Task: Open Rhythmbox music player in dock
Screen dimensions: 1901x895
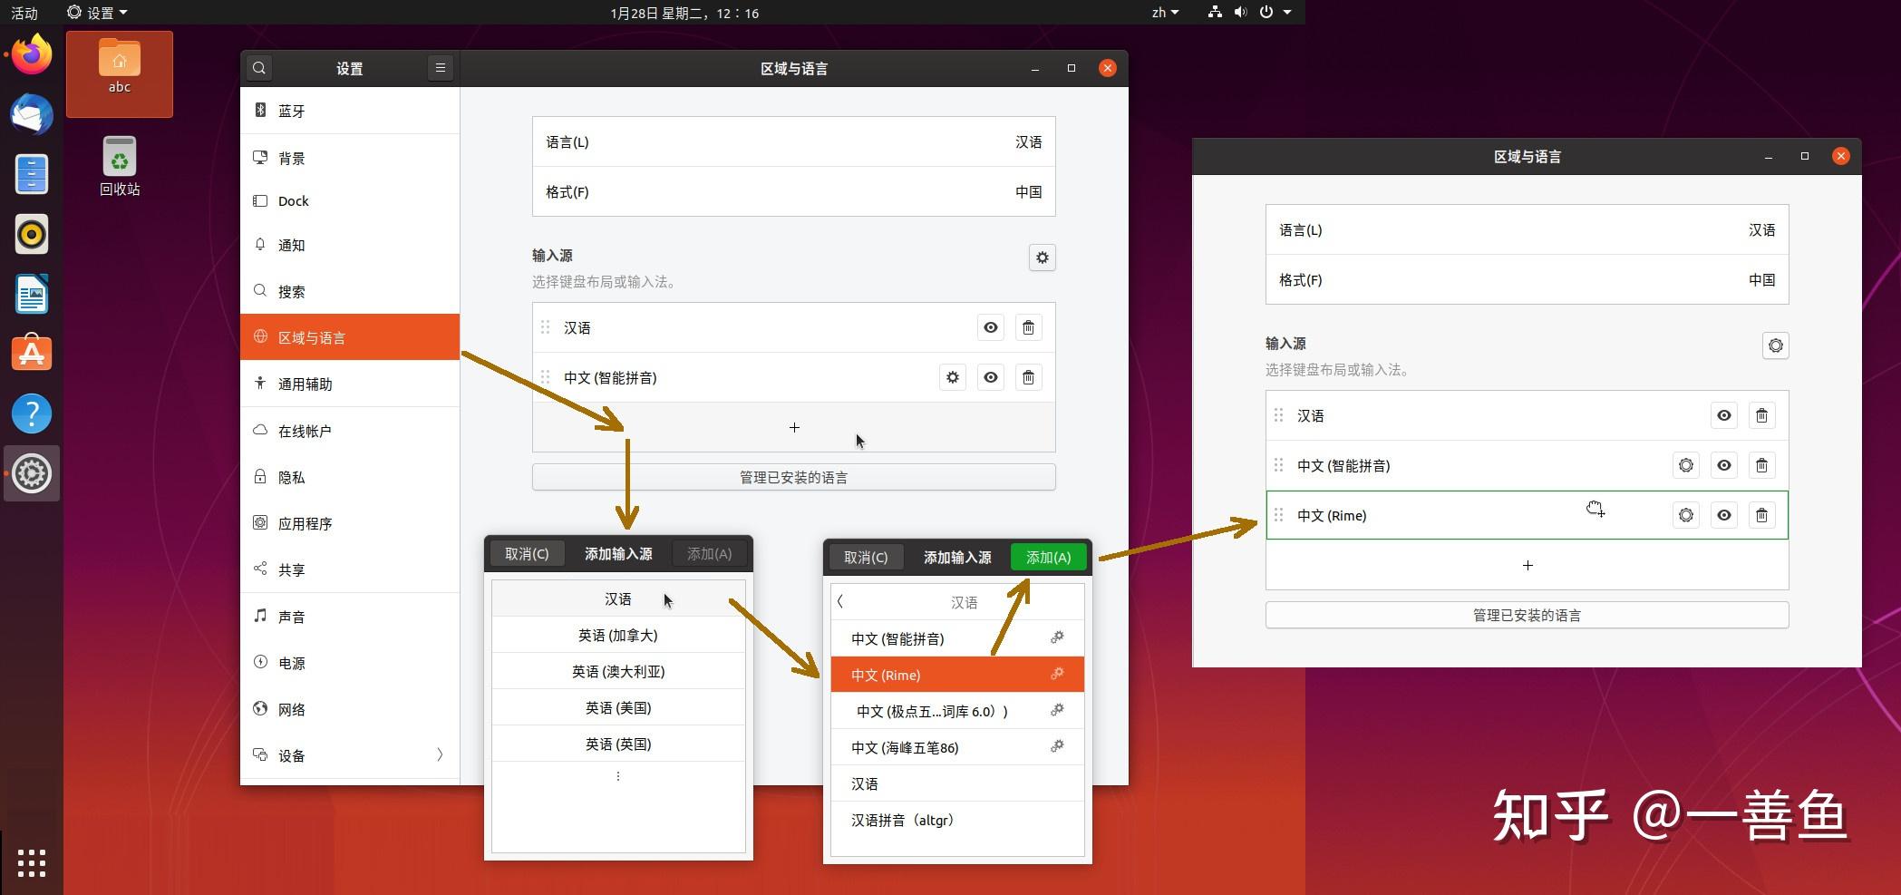Action: pos(32,234)
